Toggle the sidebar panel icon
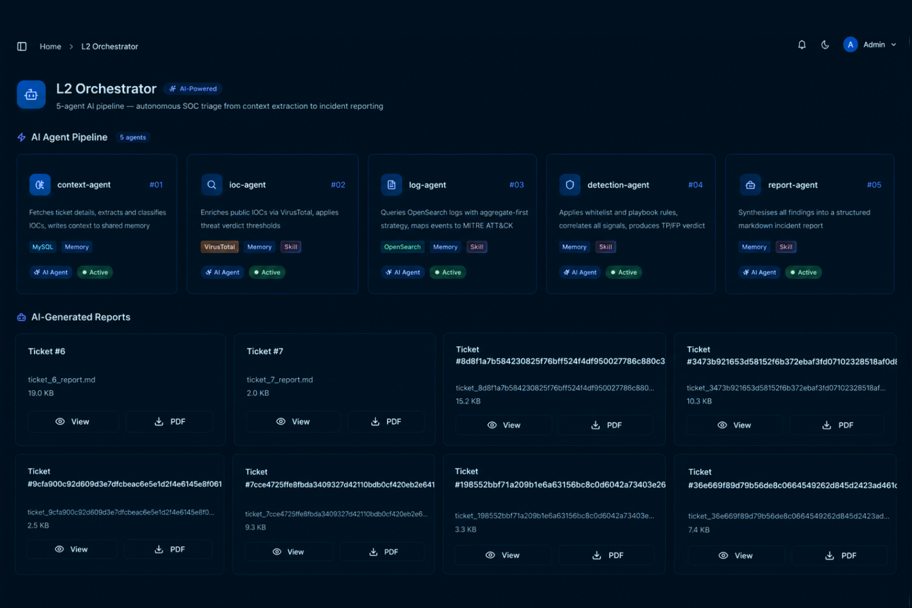Screen dimensions: 912x608 (22, 46)
